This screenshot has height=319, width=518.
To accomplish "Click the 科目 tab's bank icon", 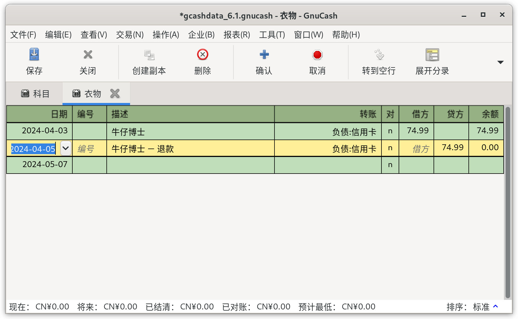I will click(x=25, y=93).
